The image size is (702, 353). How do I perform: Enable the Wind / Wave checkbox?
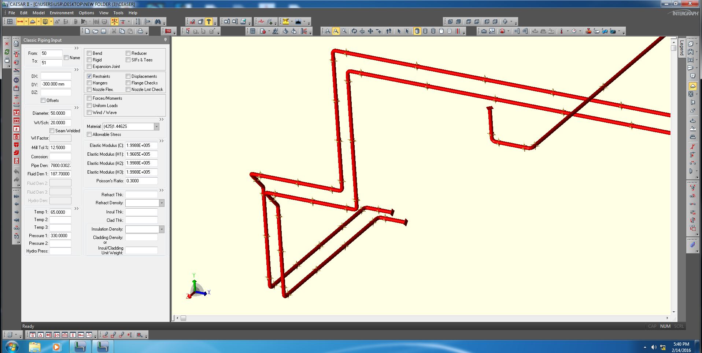(x=89, y=113)
